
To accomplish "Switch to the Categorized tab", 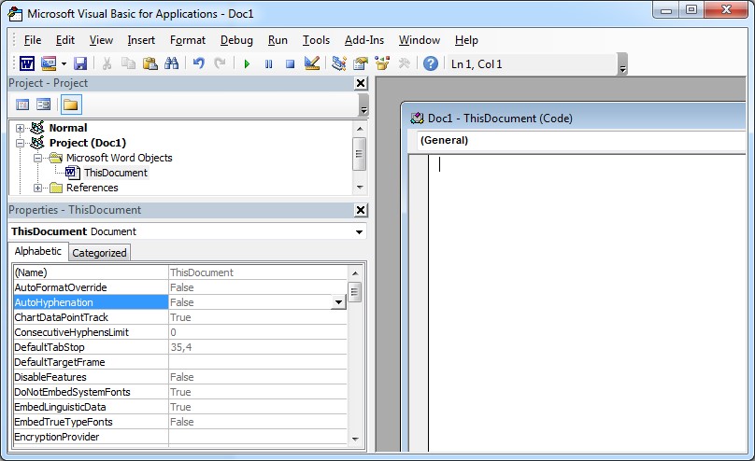I will (x=99, y=253).
